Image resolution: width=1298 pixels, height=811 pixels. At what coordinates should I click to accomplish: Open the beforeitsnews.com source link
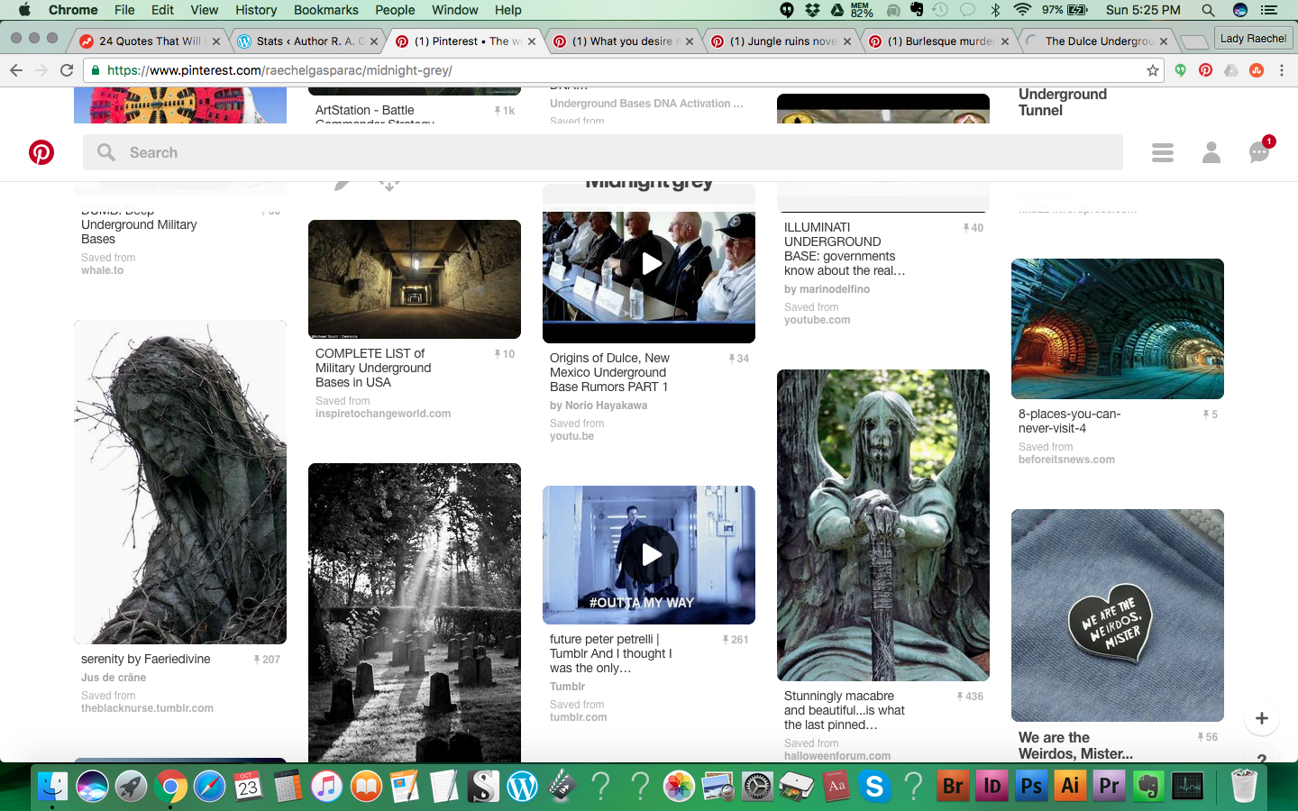[x=1066, y=460]
